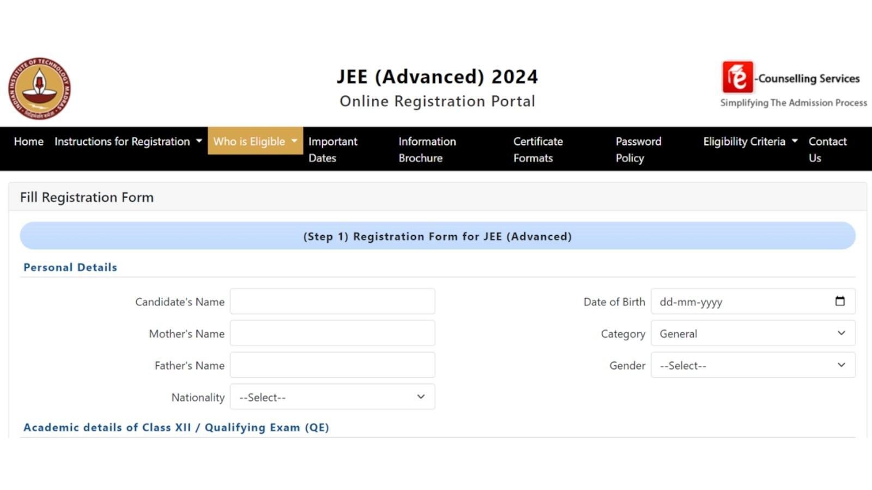Open the Category dropdown showing General
Screen dimensions: 872x490
(x=753, y=333)
